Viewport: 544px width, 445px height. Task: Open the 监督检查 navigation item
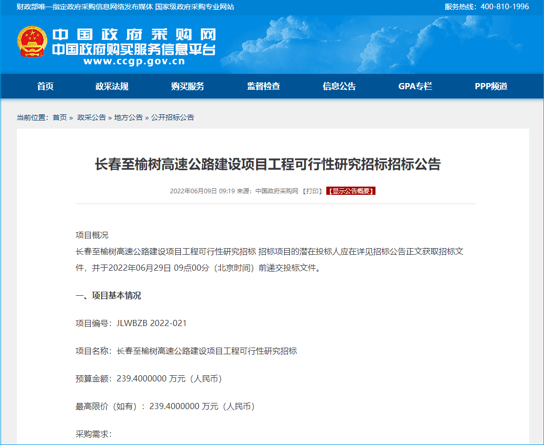(x=263, y=86)
